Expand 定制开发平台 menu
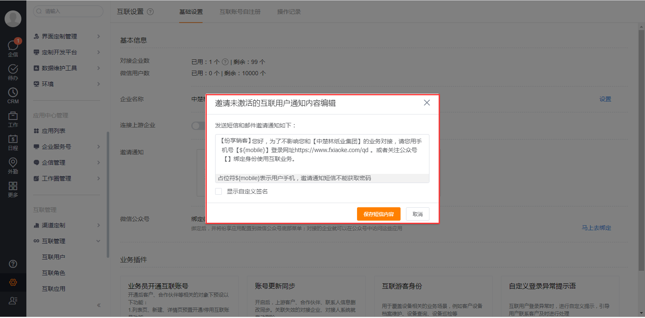 coord(67,52)
